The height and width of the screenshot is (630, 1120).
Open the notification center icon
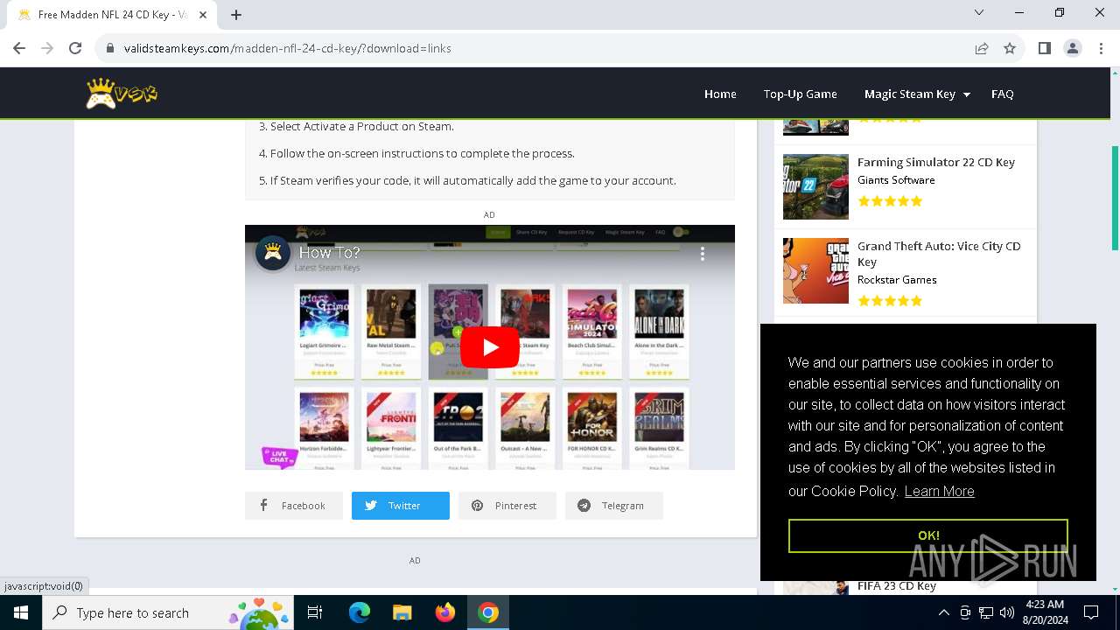click(1091, 612)
